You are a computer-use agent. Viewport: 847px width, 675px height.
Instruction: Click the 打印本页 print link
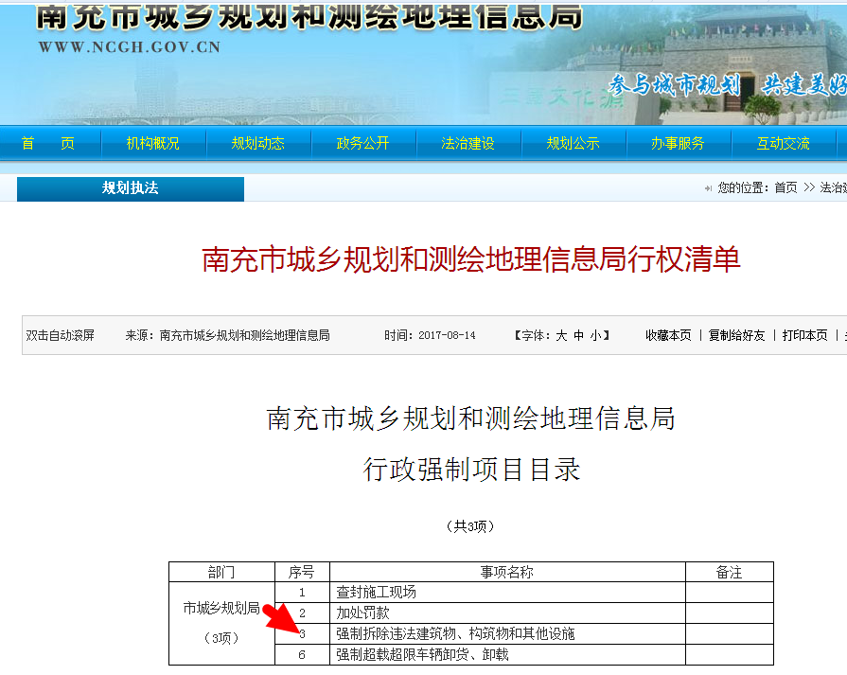tap(804, 336)
